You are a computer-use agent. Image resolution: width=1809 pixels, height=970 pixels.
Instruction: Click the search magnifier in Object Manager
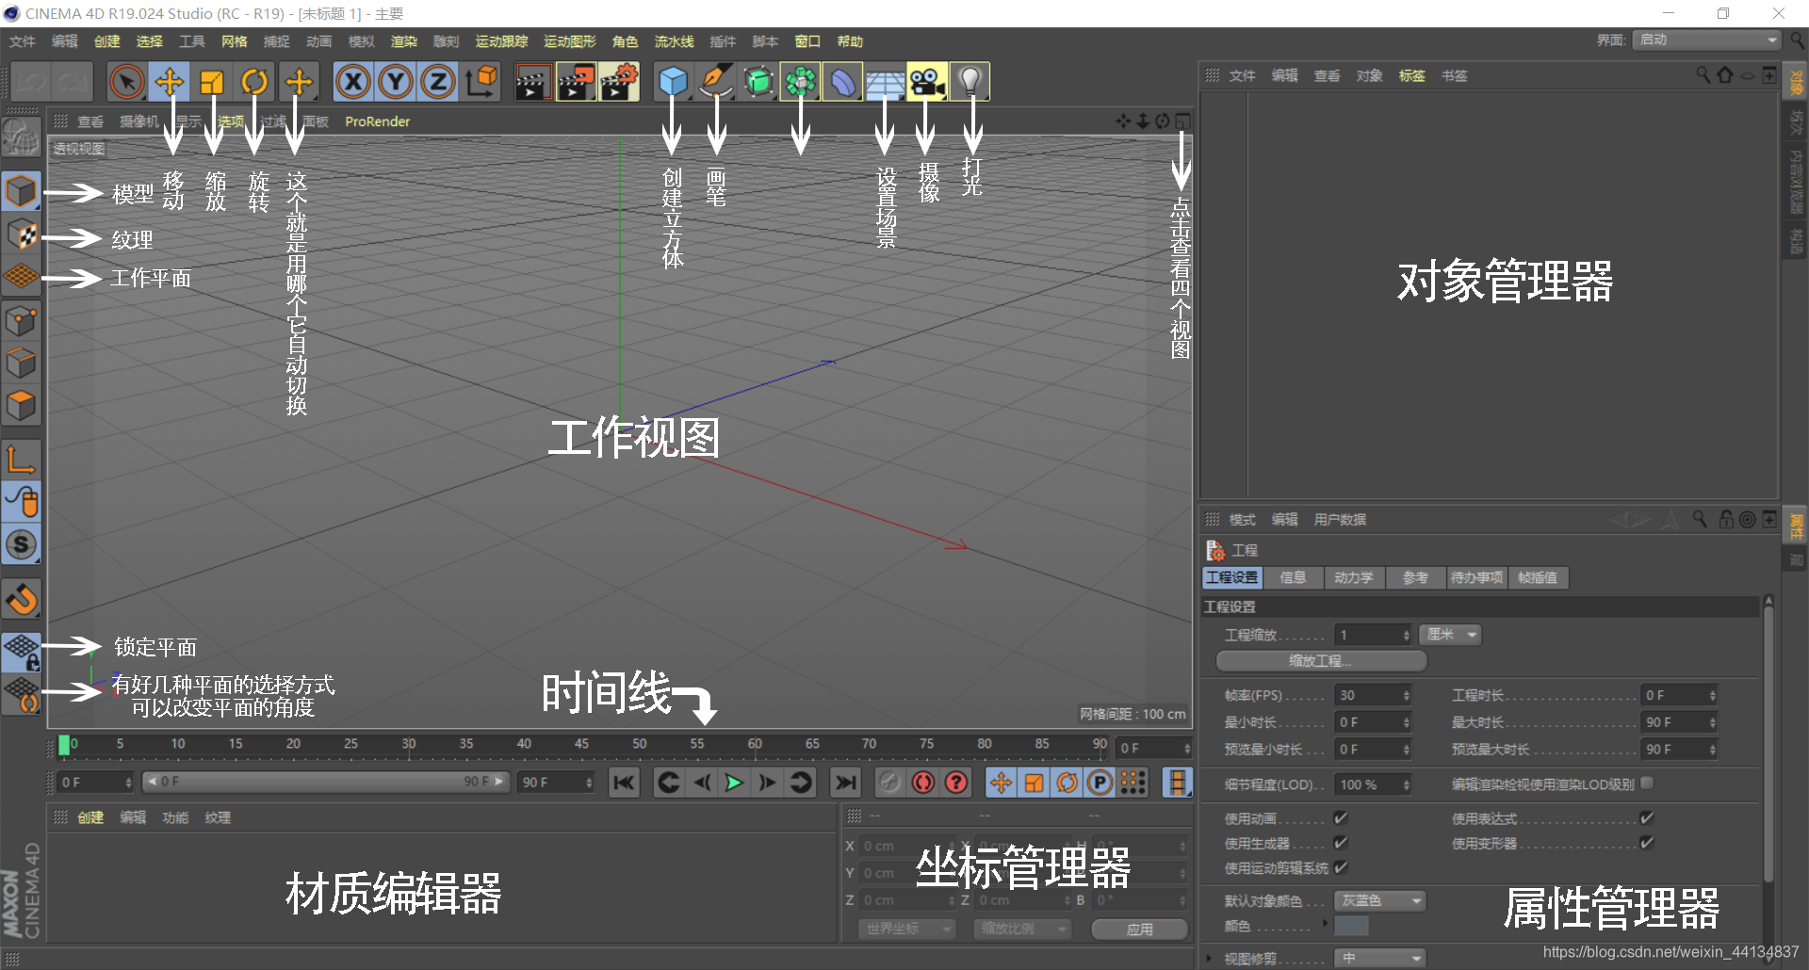click(x=1703, y=74)
